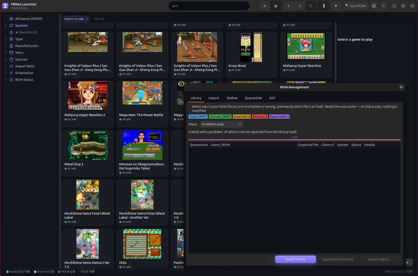Remove the System: Arcade filter chip
The width and height of the screenshot is (418, 276).
(87, 19)
